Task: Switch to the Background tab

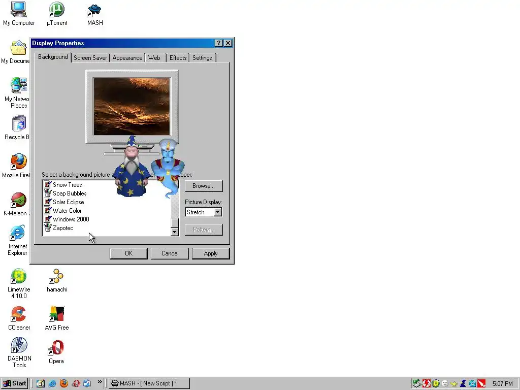Action: click(53, 57)
